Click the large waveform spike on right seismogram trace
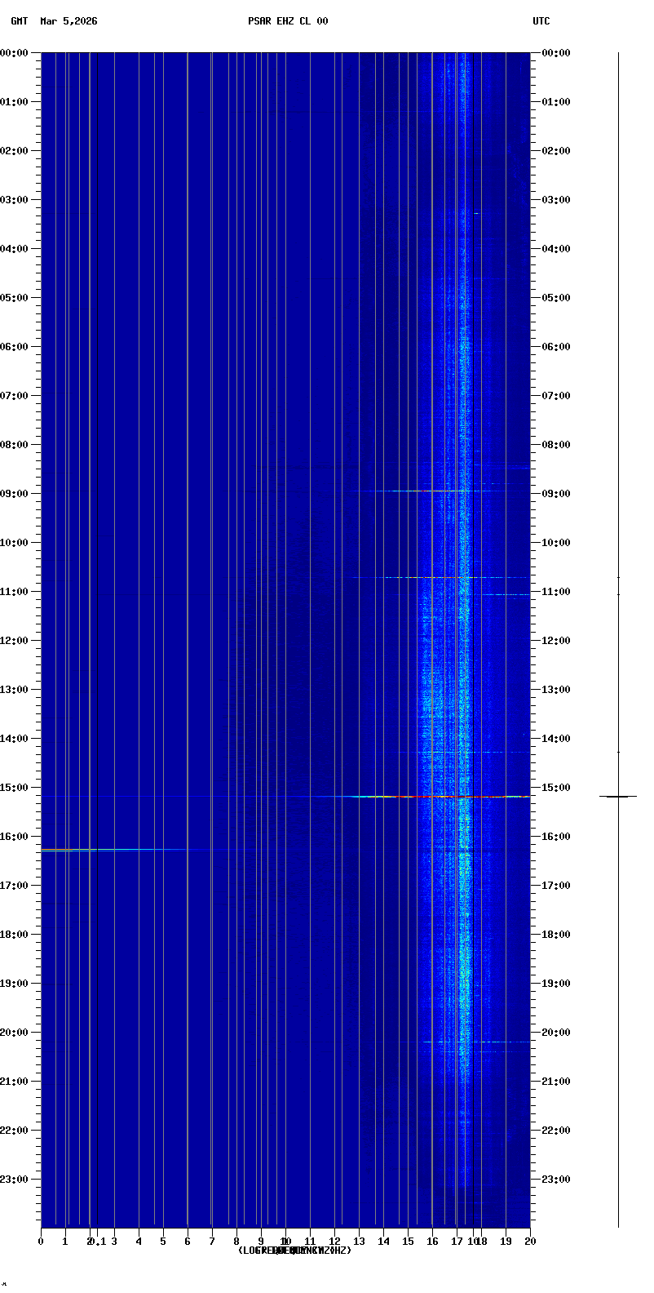The width and height of the screenshot is (654, 1293). point(618,796)
